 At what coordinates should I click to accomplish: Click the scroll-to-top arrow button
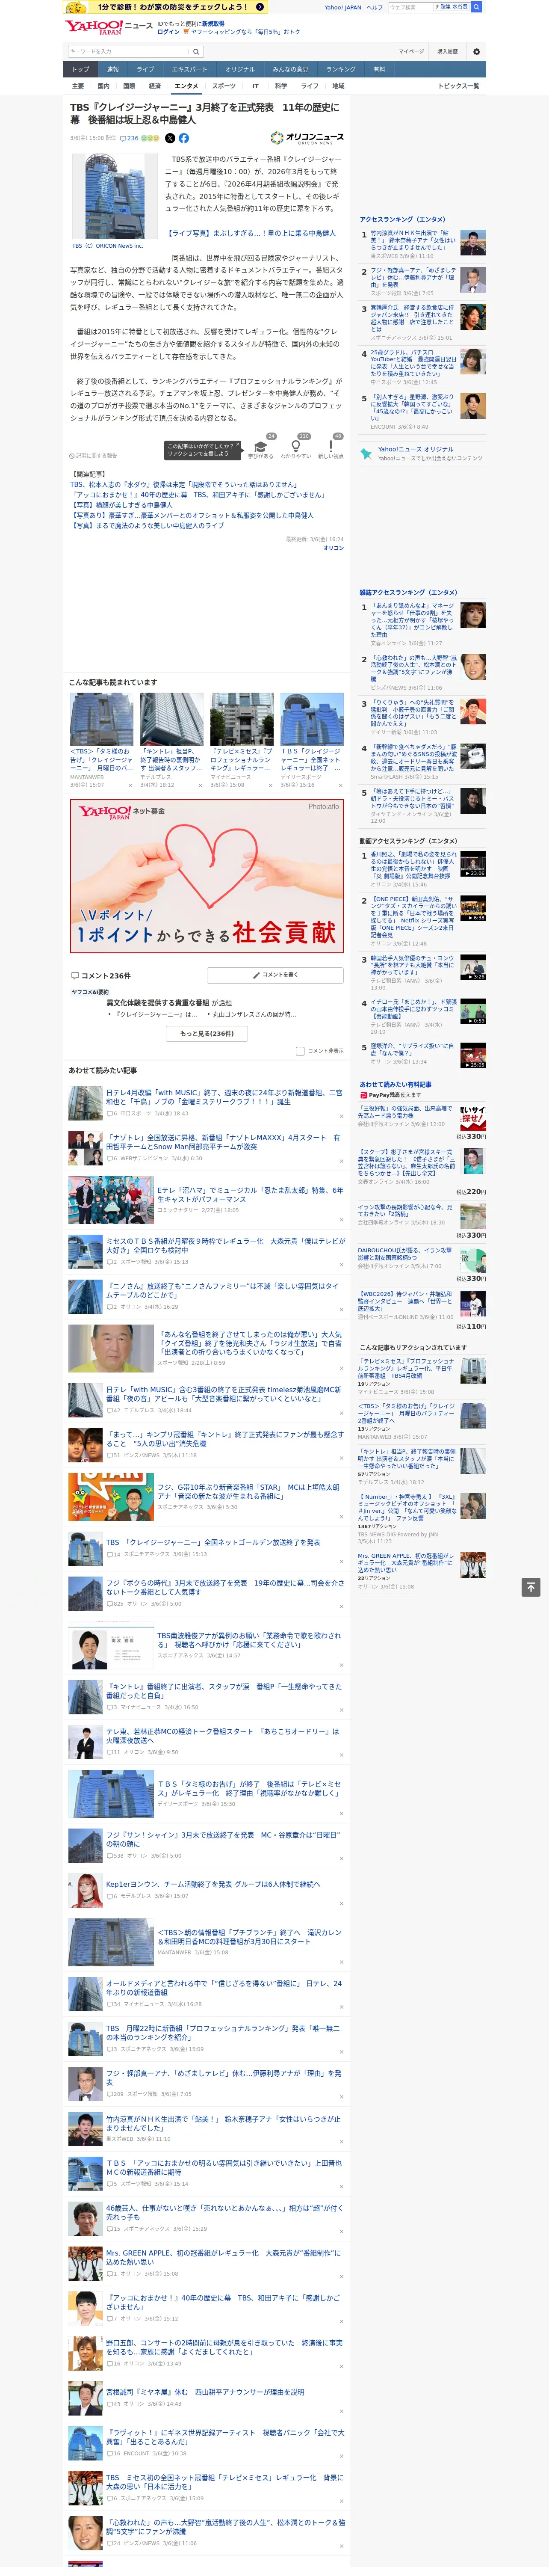coord(531,1586)
